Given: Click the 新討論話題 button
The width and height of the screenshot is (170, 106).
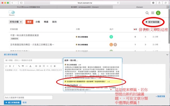Looking at the screenshot, I should (x=152, y=22).
